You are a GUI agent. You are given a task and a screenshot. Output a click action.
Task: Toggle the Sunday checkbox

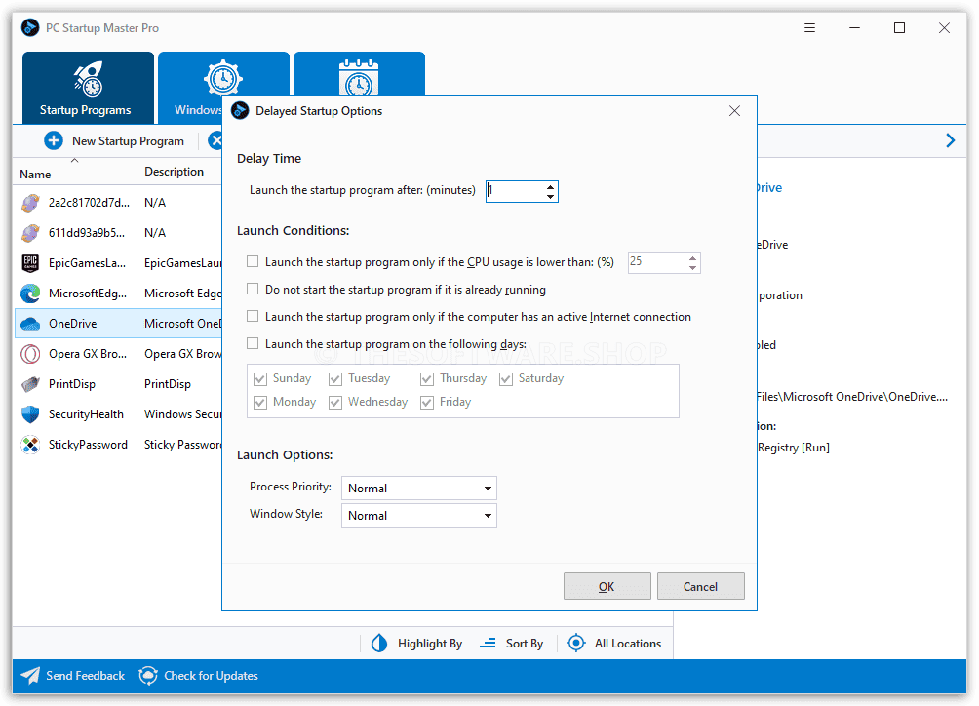[x=260, y=379]
